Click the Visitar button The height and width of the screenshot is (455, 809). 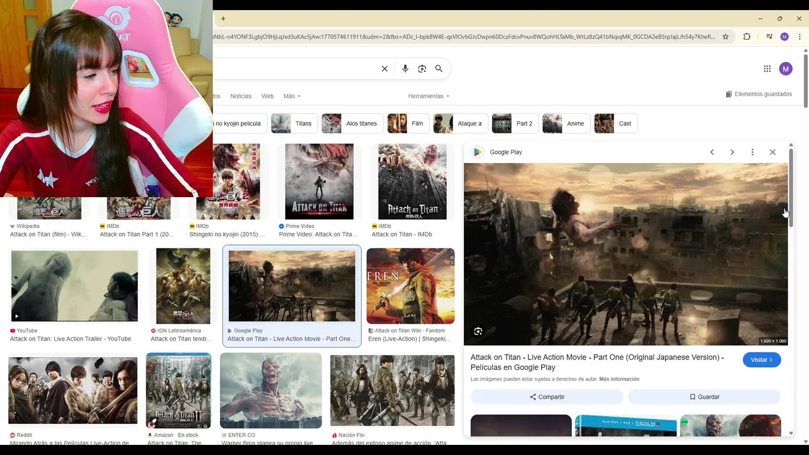click(762, 360)
